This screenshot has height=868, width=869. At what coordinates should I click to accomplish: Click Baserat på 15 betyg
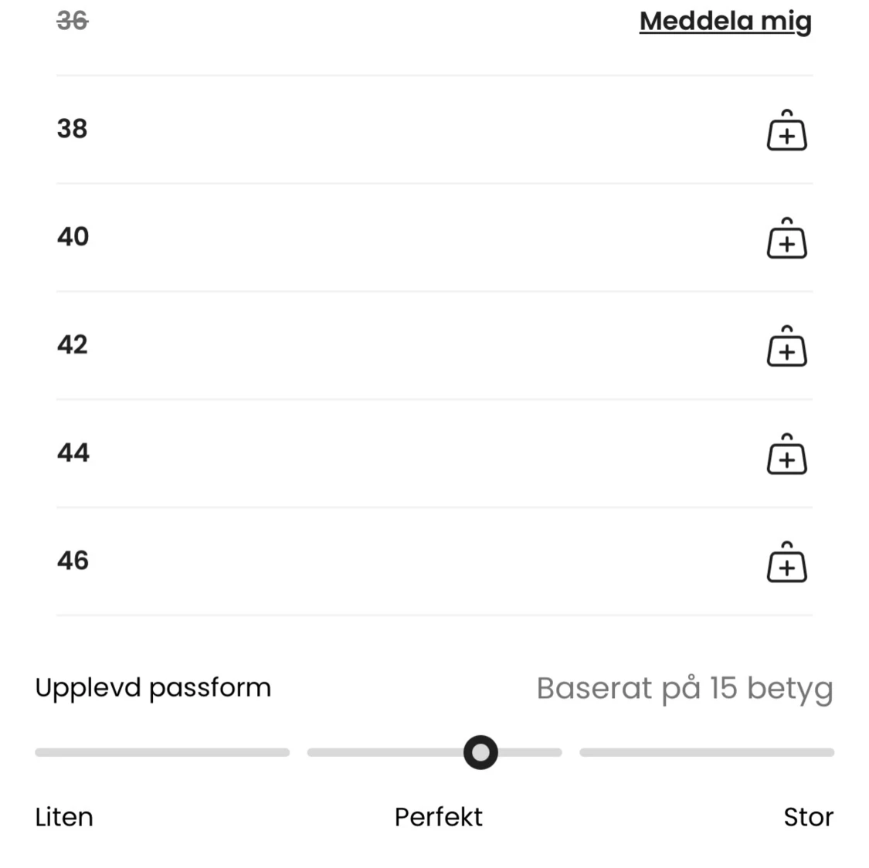[684, 687]
